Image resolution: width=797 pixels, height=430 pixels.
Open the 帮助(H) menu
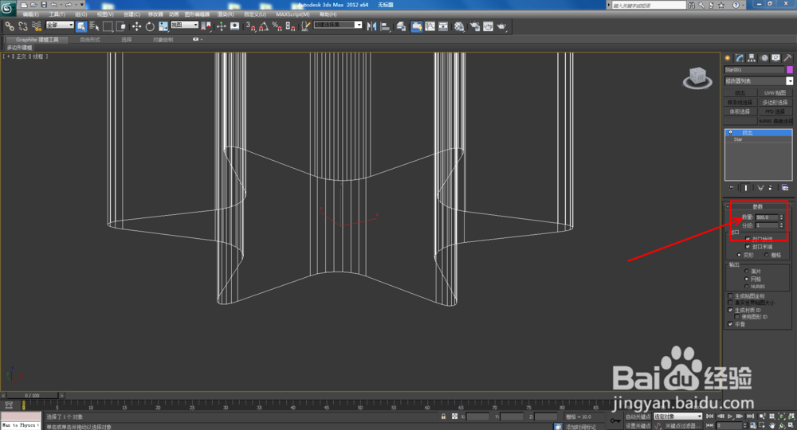tap(328, 14)
